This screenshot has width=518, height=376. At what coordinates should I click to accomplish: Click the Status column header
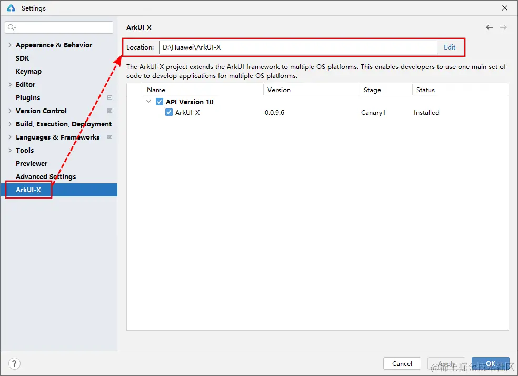click(461, 90)
